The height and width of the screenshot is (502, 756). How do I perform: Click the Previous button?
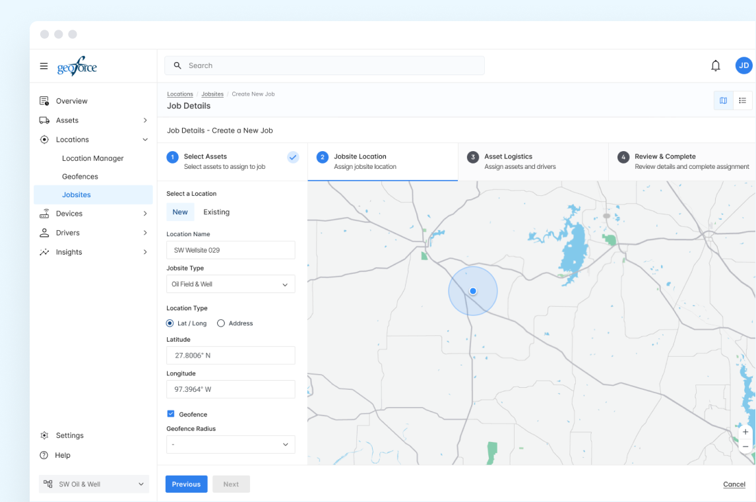pos(186,484)
